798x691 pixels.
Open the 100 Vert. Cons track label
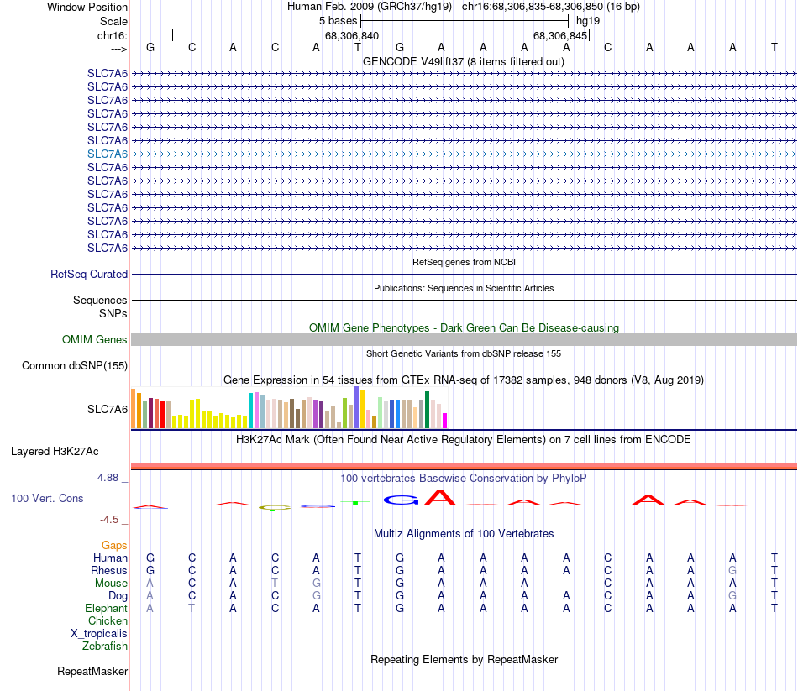coord(47,498)
